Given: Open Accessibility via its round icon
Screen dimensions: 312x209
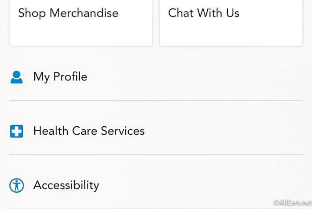Looking at the screenshot, I should point(16,185).
